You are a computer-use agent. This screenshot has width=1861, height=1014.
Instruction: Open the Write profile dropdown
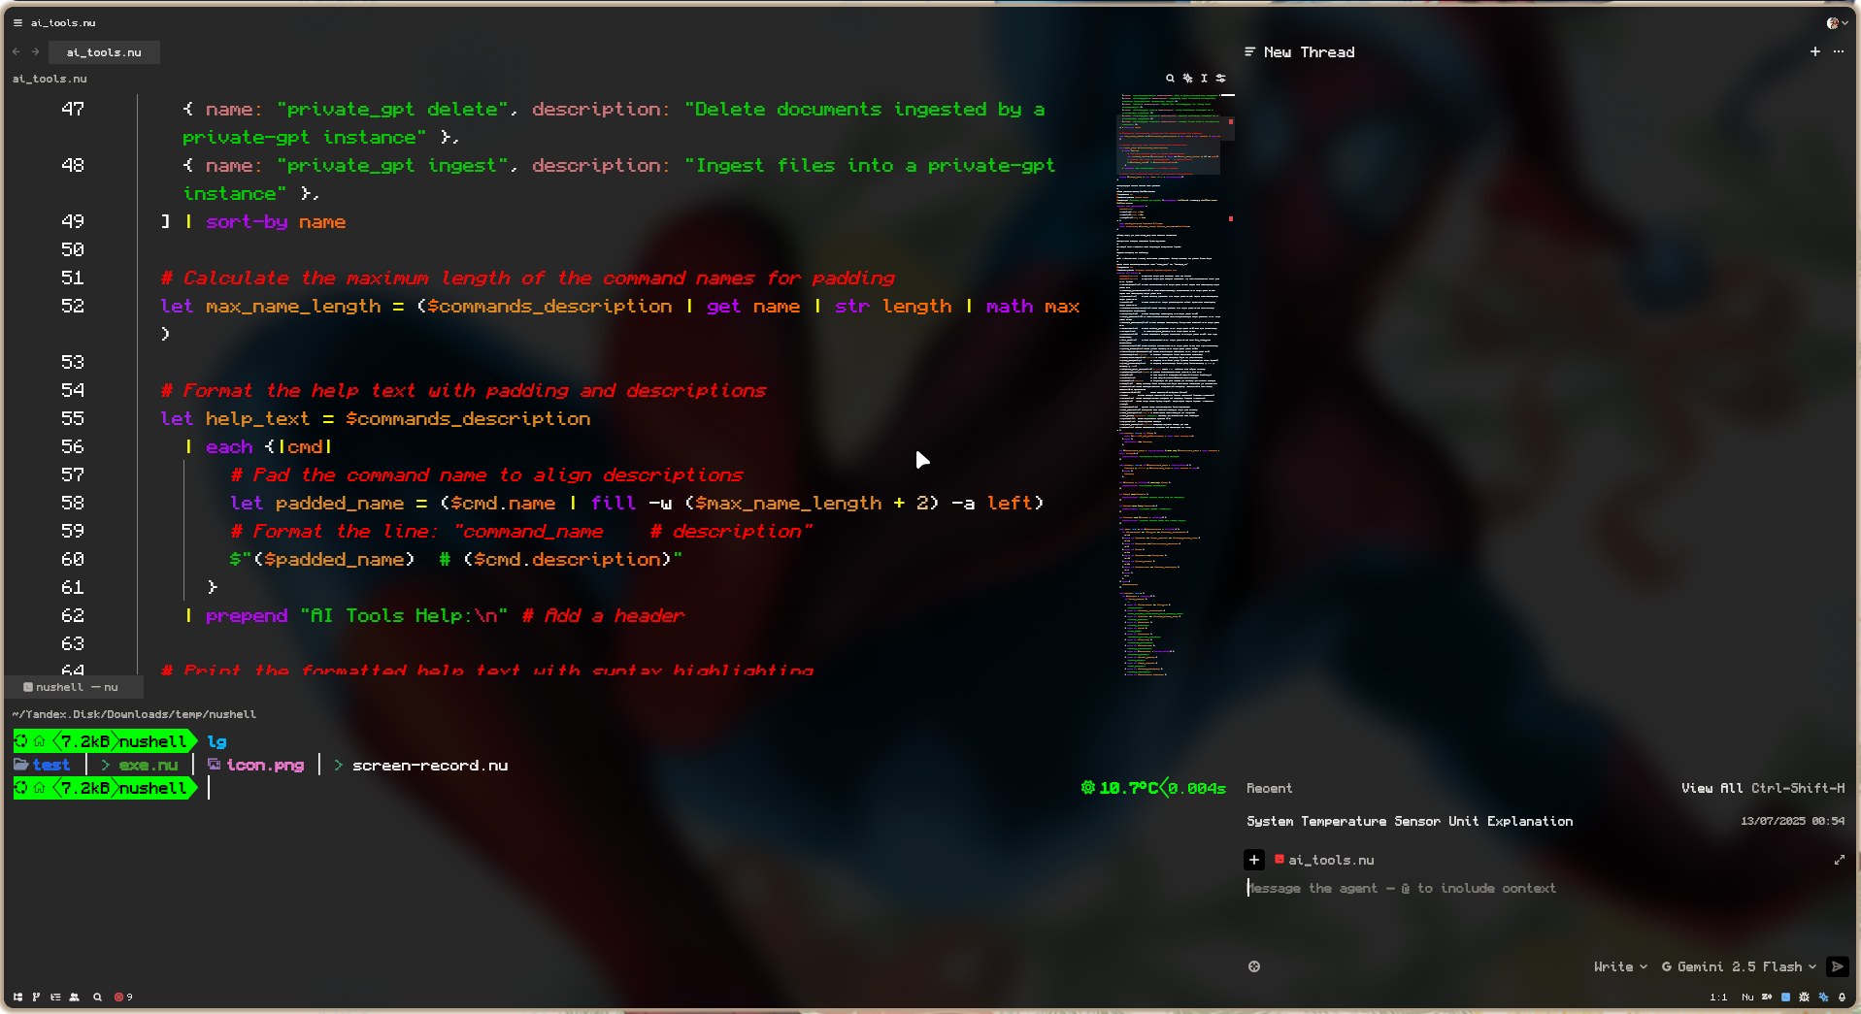point(1620,966)
